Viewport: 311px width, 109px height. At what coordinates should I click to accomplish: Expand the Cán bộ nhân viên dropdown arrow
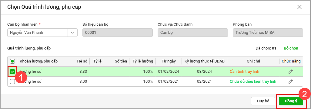click(72, 33)
